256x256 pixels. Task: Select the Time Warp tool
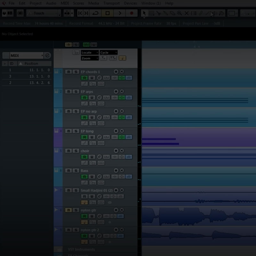pyautogui.click(x=194, y=13)
